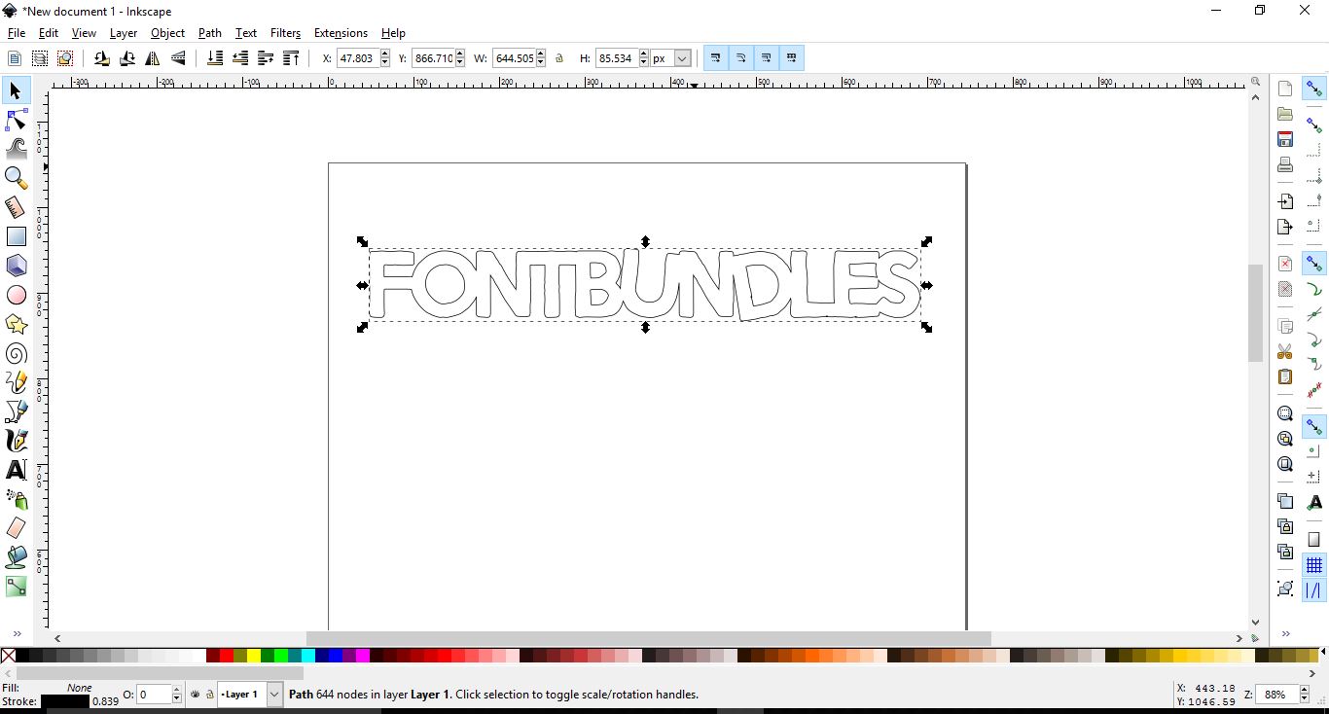This screenshot has height=714, width=1329.
Task: Click the Cut scissors icon
Action: tap(1285, 351)
